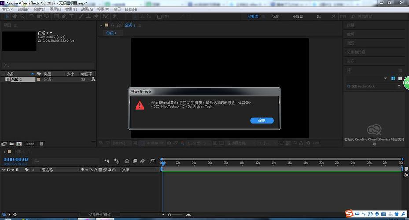Select the Horizontal Type tool
409x220 pixels.
coord(72,17)
